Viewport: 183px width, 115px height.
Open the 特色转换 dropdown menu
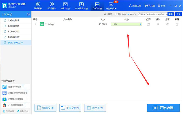tap(111, 6)
